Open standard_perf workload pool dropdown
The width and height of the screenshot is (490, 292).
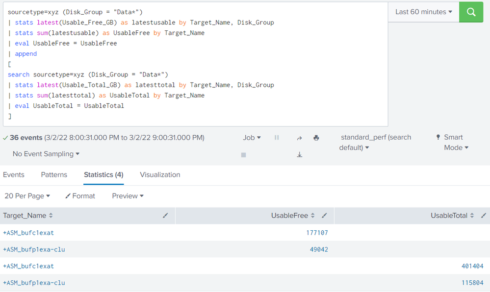(375, 143)
